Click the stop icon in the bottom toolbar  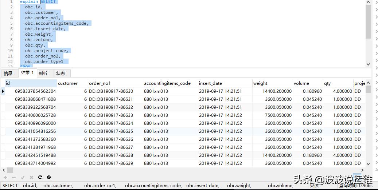(49, 178)
